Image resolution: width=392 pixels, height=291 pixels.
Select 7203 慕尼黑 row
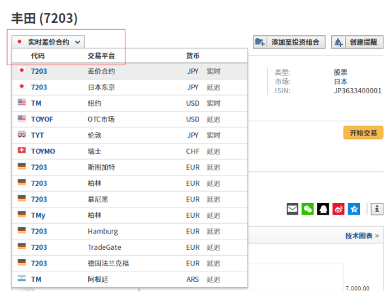(x=129, y=199)
